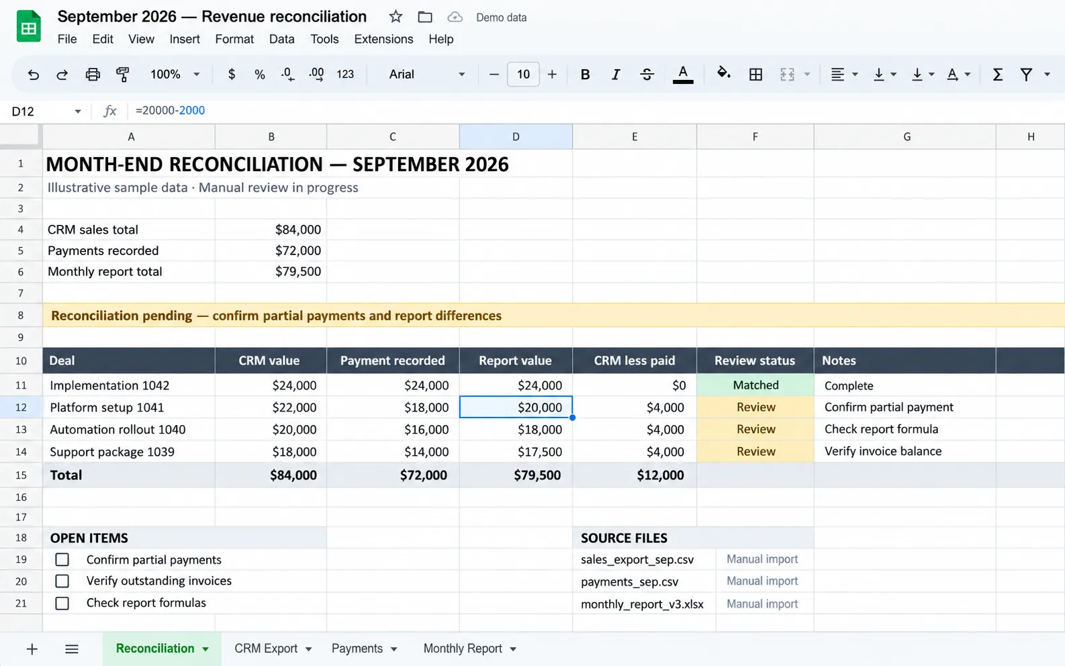Show all sheets list icon
This screenshot has height=666, width=1065.
tap(72, 649)
